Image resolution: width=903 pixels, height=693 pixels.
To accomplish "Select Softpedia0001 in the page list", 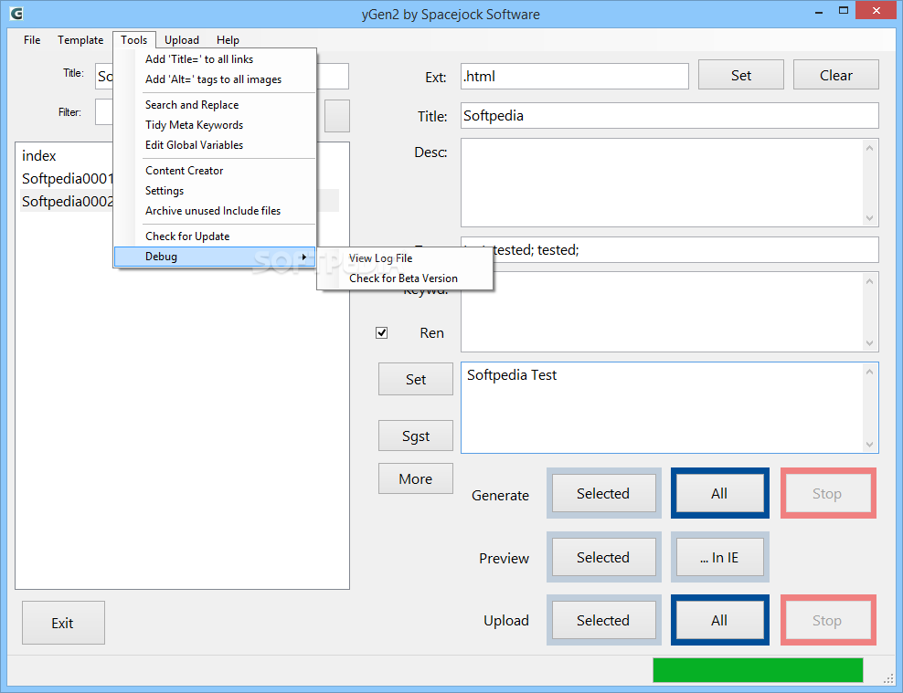I will click(x=66, y=178).
